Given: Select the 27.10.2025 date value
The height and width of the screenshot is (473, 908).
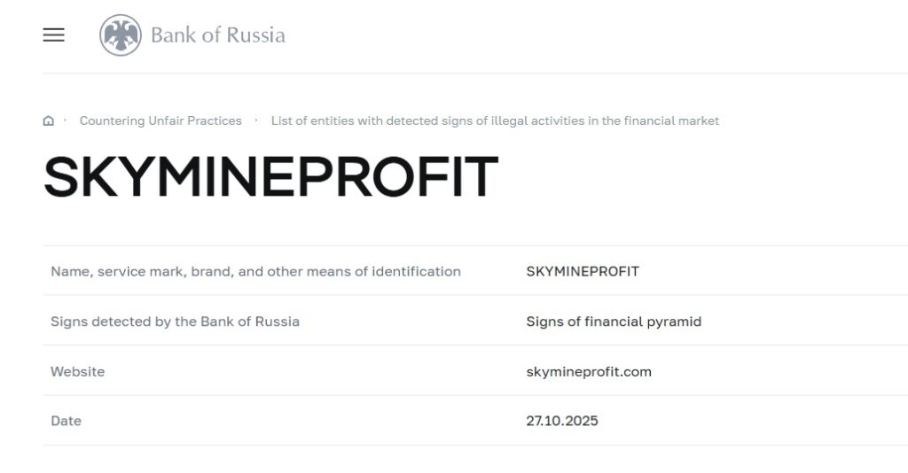Looking at the screenshot, I should pyautogui.click(x=562, y=421).
